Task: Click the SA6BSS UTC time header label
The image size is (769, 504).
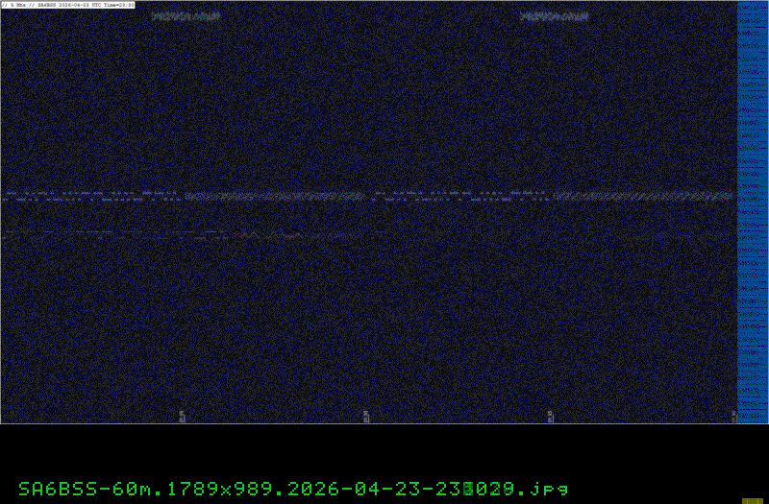Action: 67,5
